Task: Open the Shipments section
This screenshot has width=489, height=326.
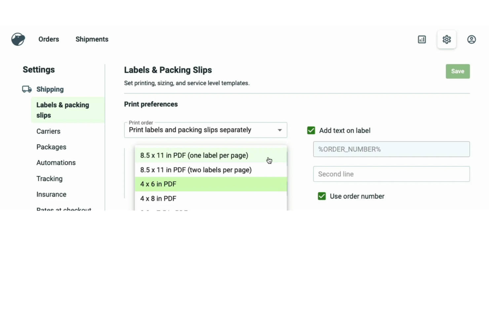Action: click(92, 39)
